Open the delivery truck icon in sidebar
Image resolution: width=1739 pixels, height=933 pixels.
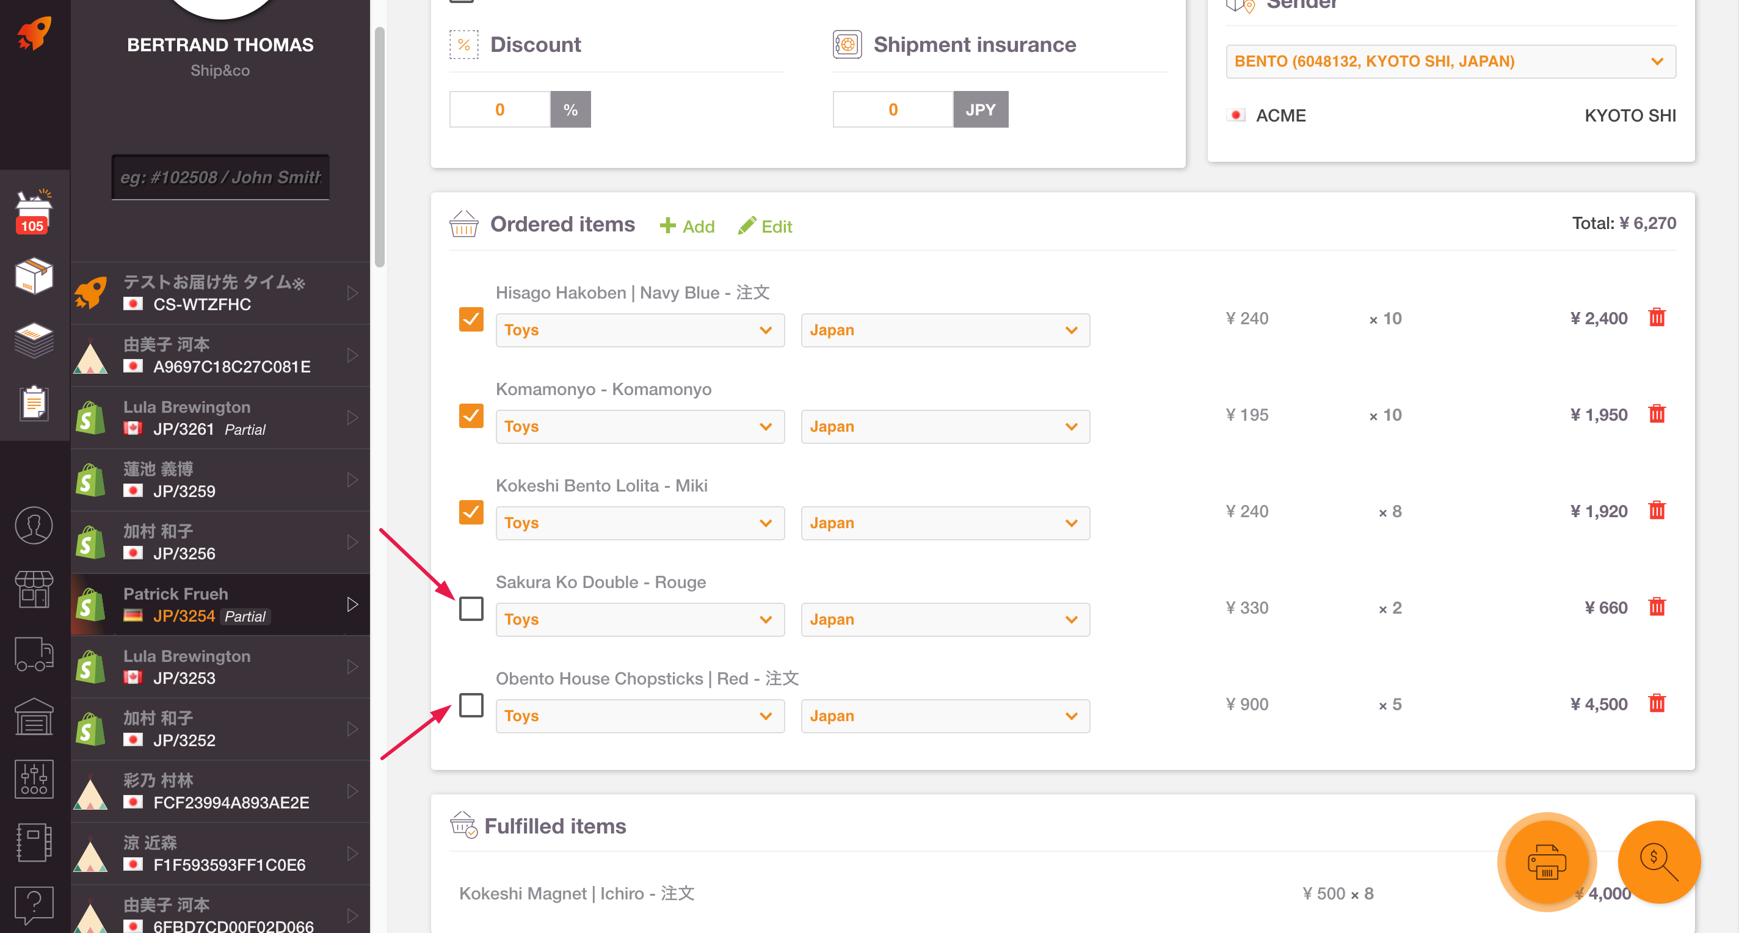pos(34,653)
